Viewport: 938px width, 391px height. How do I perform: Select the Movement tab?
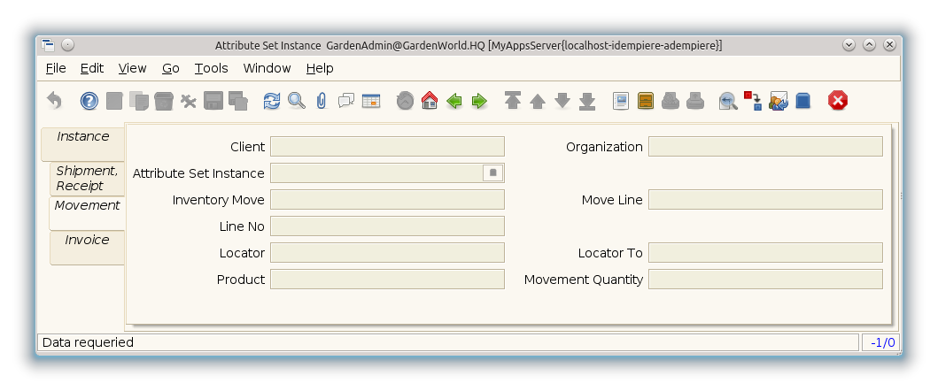click(x=88, y=213)
